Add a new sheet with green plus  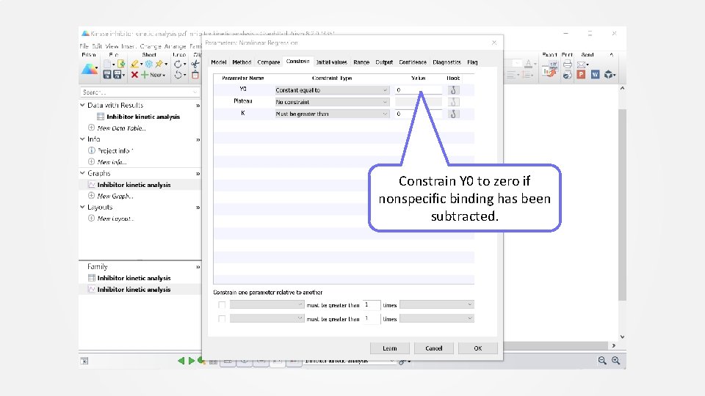pos(145,75)
